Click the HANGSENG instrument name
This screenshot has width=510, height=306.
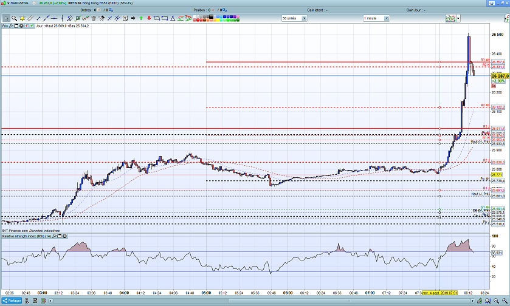pos(19,3)
